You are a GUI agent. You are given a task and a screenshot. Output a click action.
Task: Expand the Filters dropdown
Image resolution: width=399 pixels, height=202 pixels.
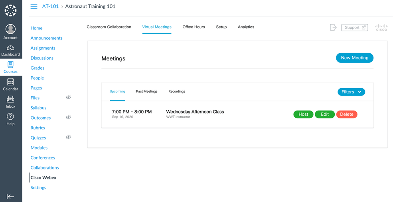pyautogui.click(x=351, y=92)
